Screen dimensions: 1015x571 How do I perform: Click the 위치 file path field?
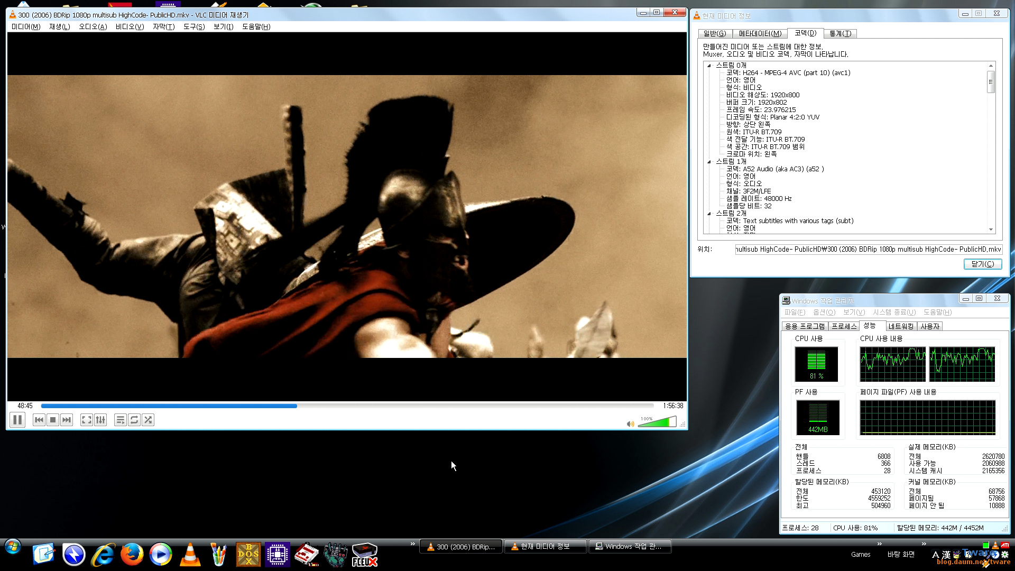pyautogui.click(x=868, y=249)
